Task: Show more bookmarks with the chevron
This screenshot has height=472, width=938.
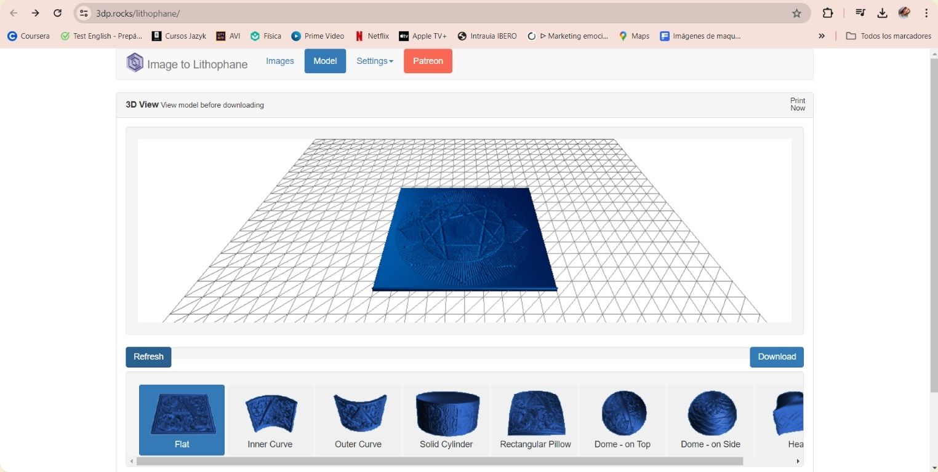Action: [822, 36]
